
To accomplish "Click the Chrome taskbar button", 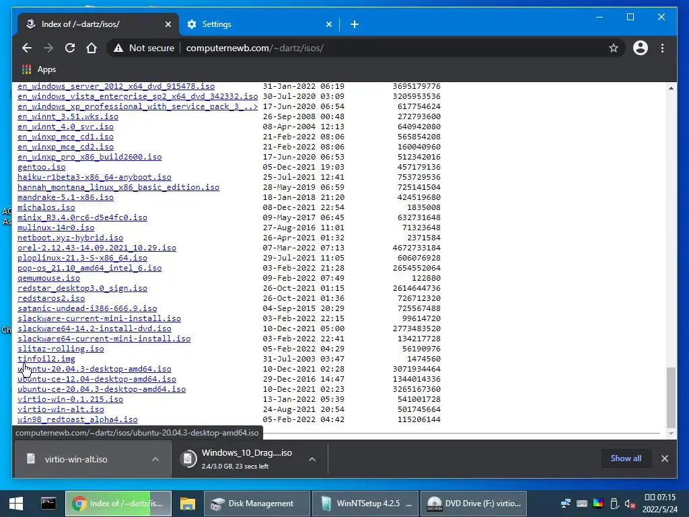I will tap(118, 504).
